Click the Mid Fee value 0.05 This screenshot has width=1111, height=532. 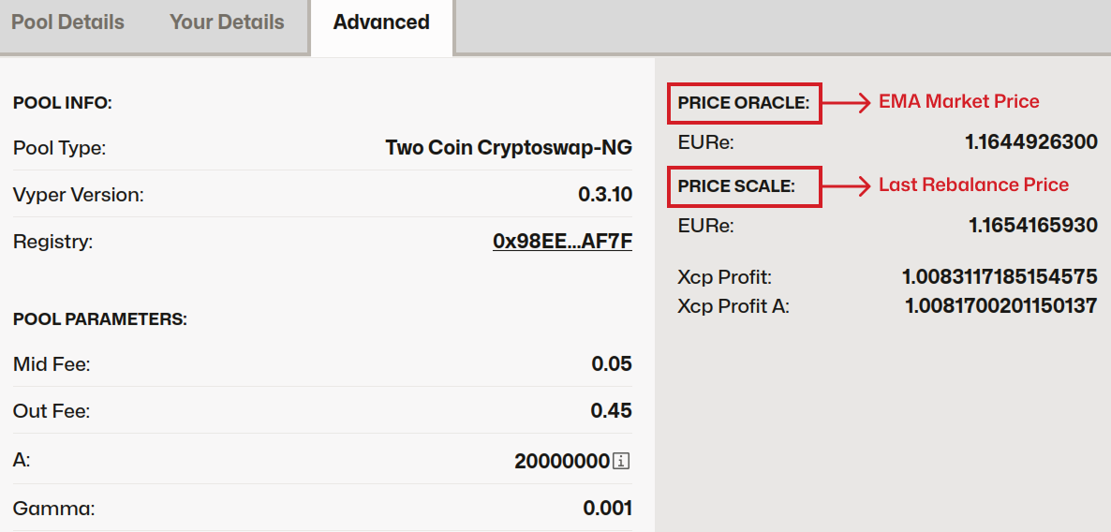coord(612,363)
